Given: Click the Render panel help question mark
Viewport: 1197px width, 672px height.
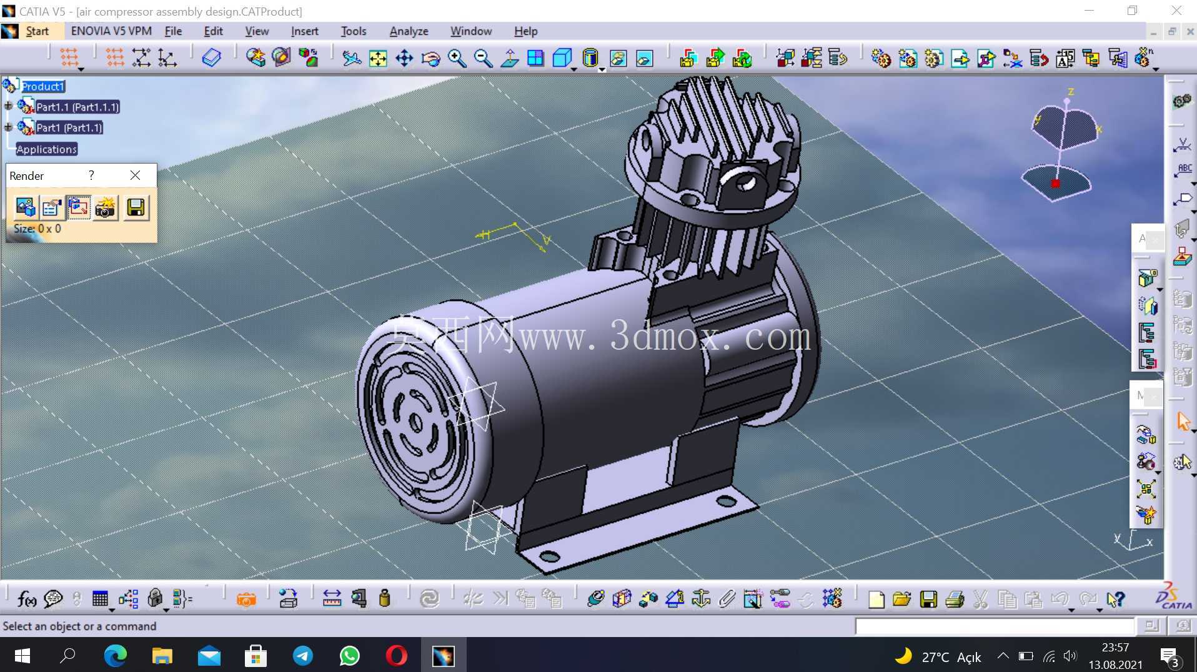Looking at the screenshot, I should [x=91, y=175].
